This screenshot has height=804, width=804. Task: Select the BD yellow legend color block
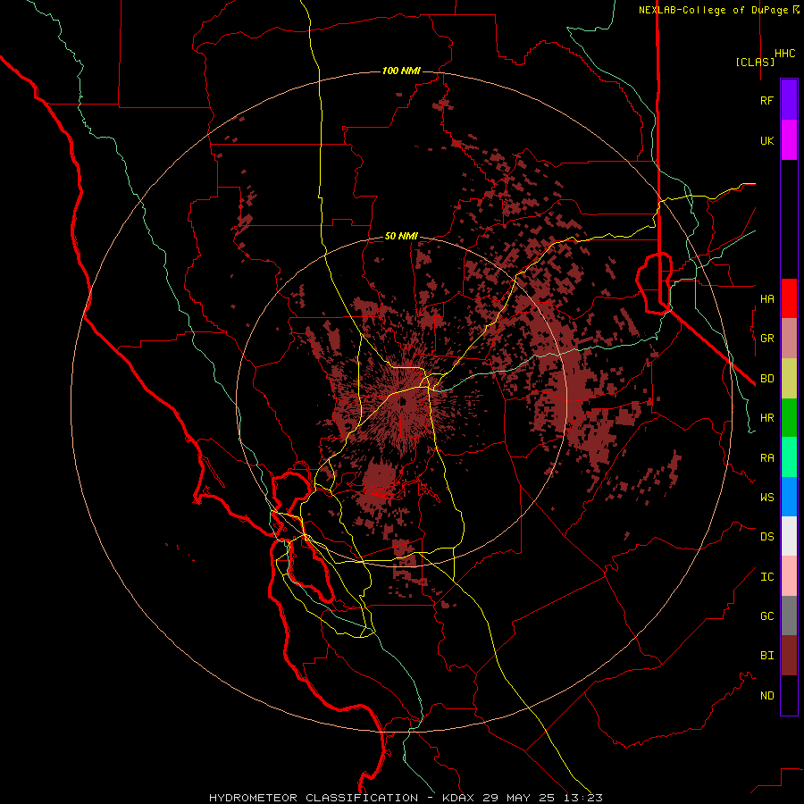(x=789, y=379)
